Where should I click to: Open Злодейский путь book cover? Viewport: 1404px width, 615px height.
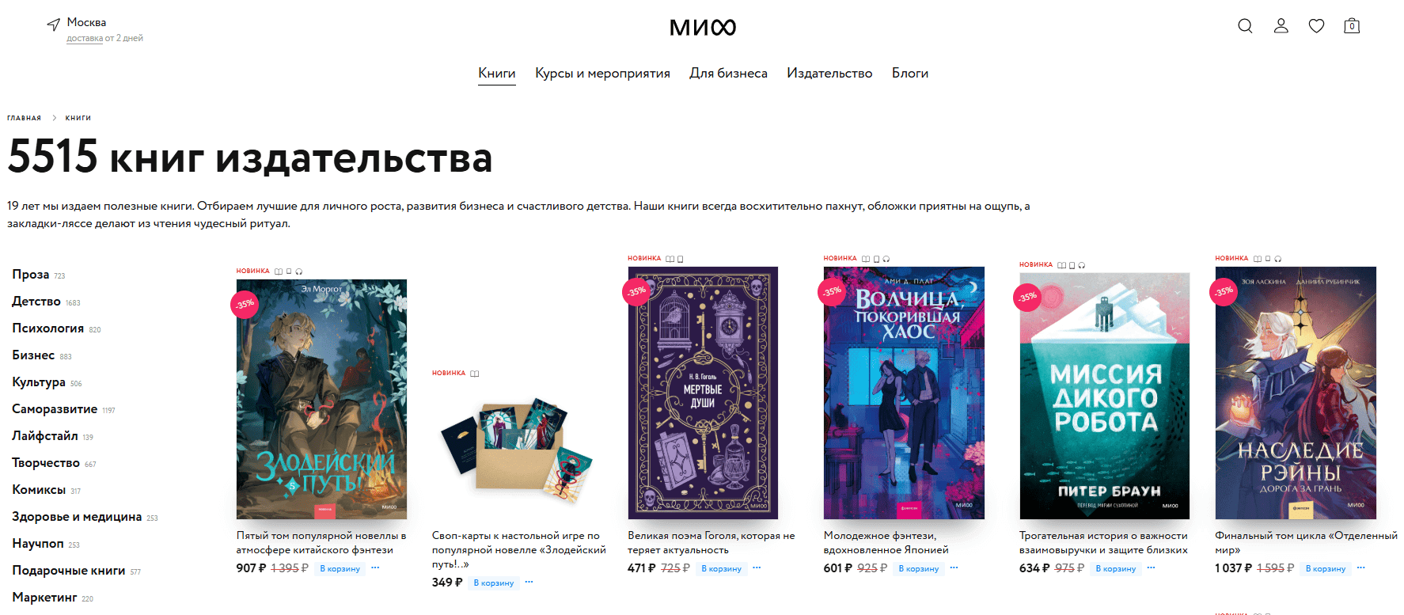(321, 399)
